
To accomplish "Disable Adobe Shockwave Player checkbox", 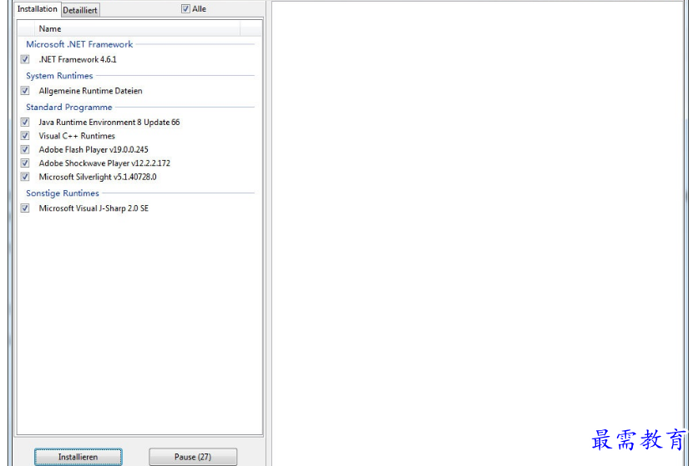I will 25,163.
